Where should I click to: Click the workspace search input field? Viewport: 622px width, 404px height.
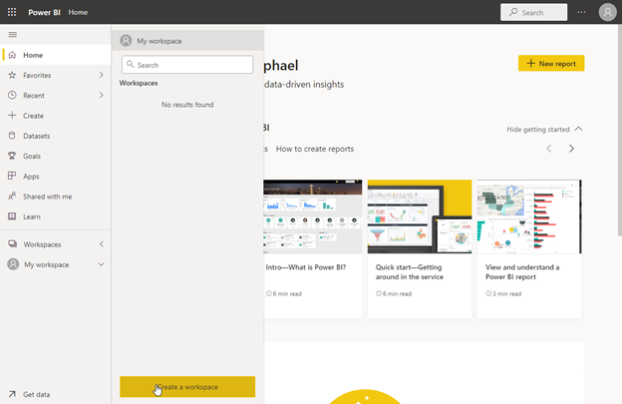[x=187, y=64]
